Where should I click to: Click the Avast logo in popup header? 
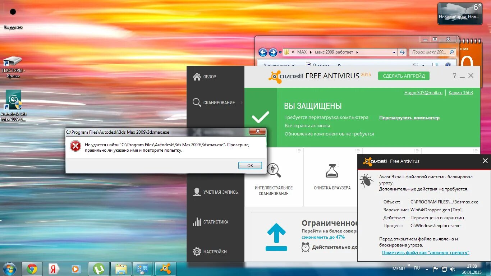[x=375, y=161]
